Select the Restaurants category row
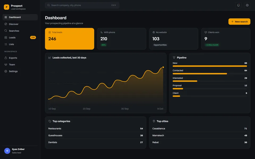255x159 pixels. pos(96,129)
